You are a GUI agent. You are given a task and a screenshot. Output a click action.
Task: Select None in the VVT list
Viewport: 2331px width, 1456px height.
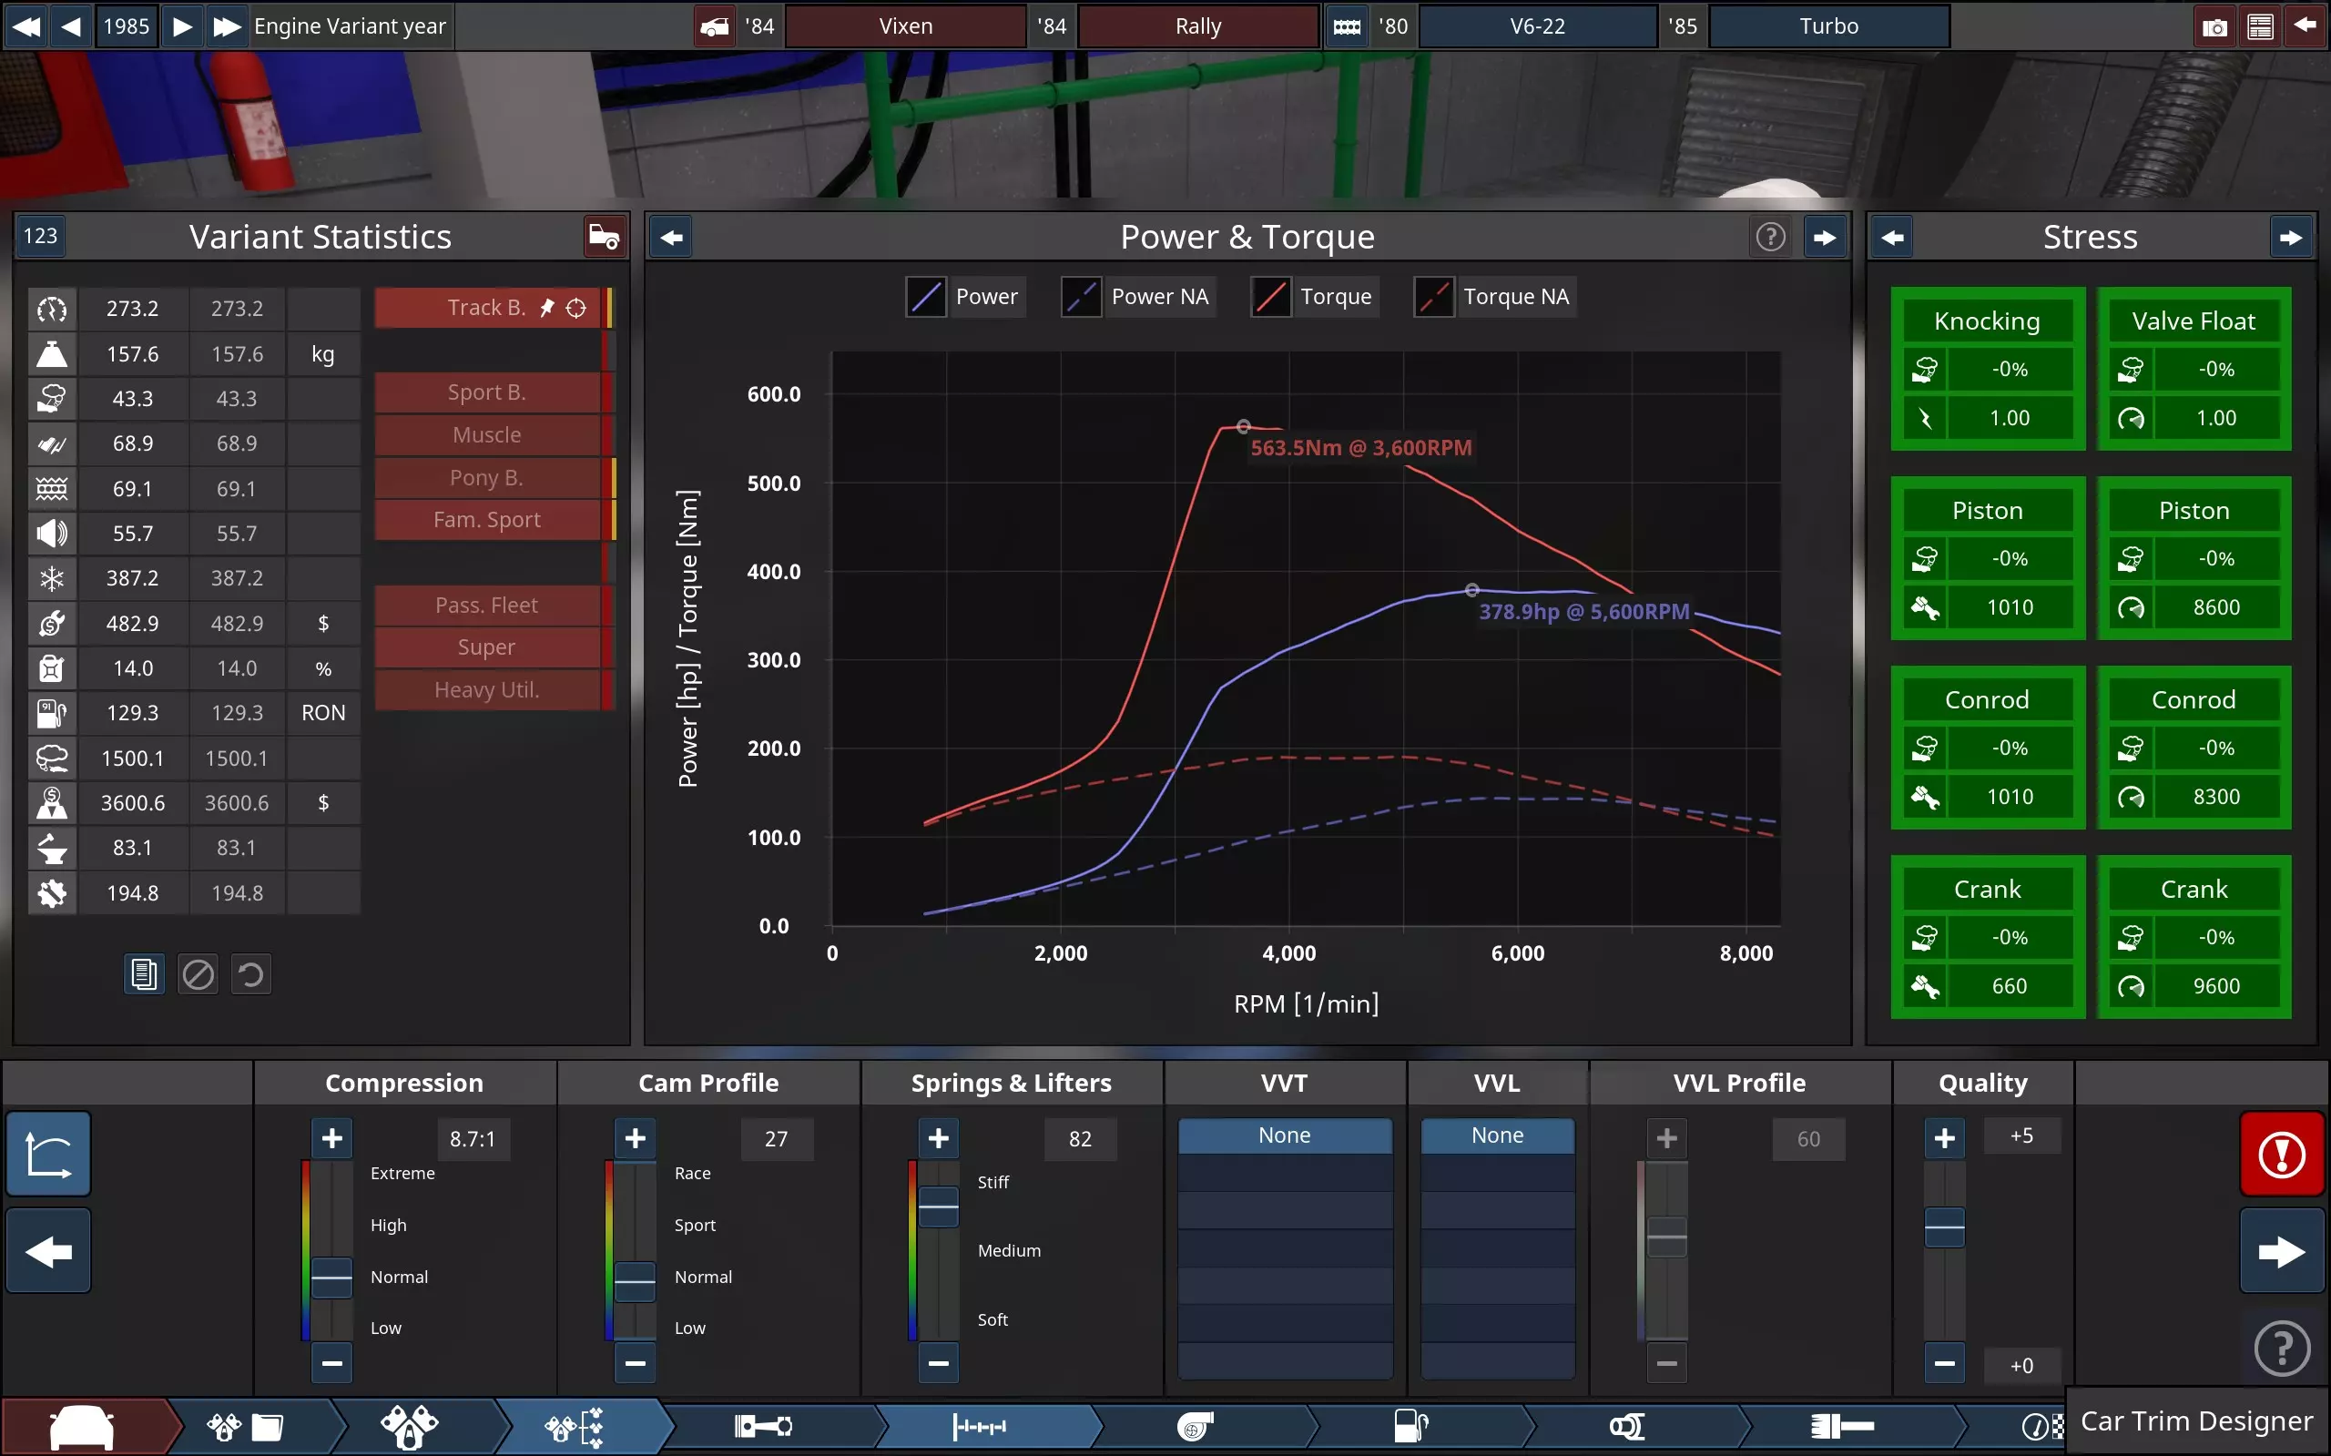[x=1285, y=1135]
